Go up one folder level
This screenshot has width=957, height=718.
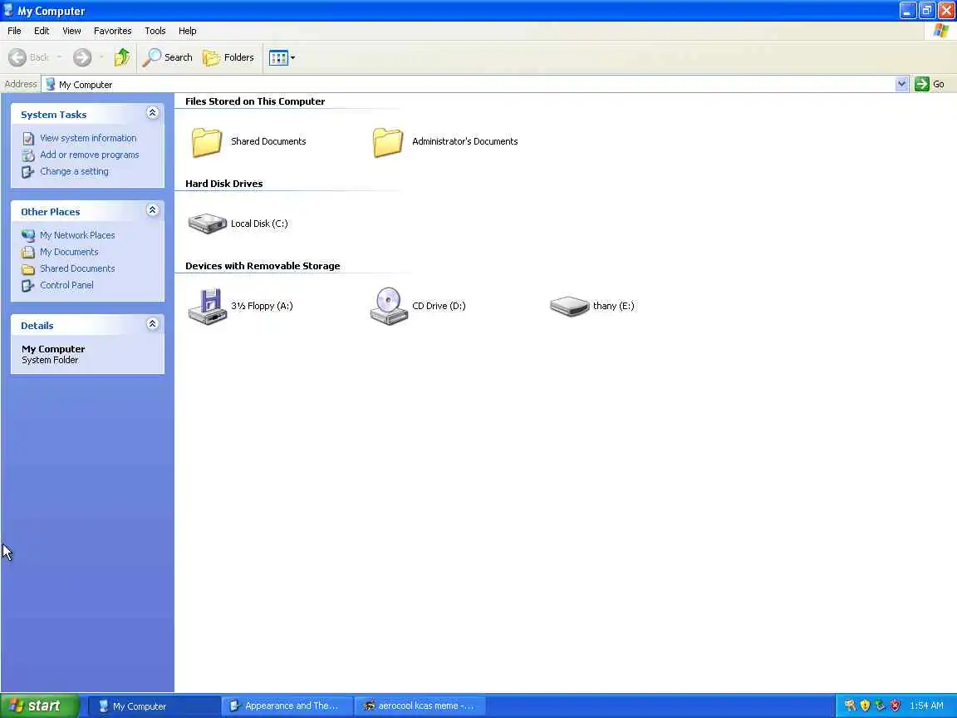pyautogui.click(x=122, y=57)
